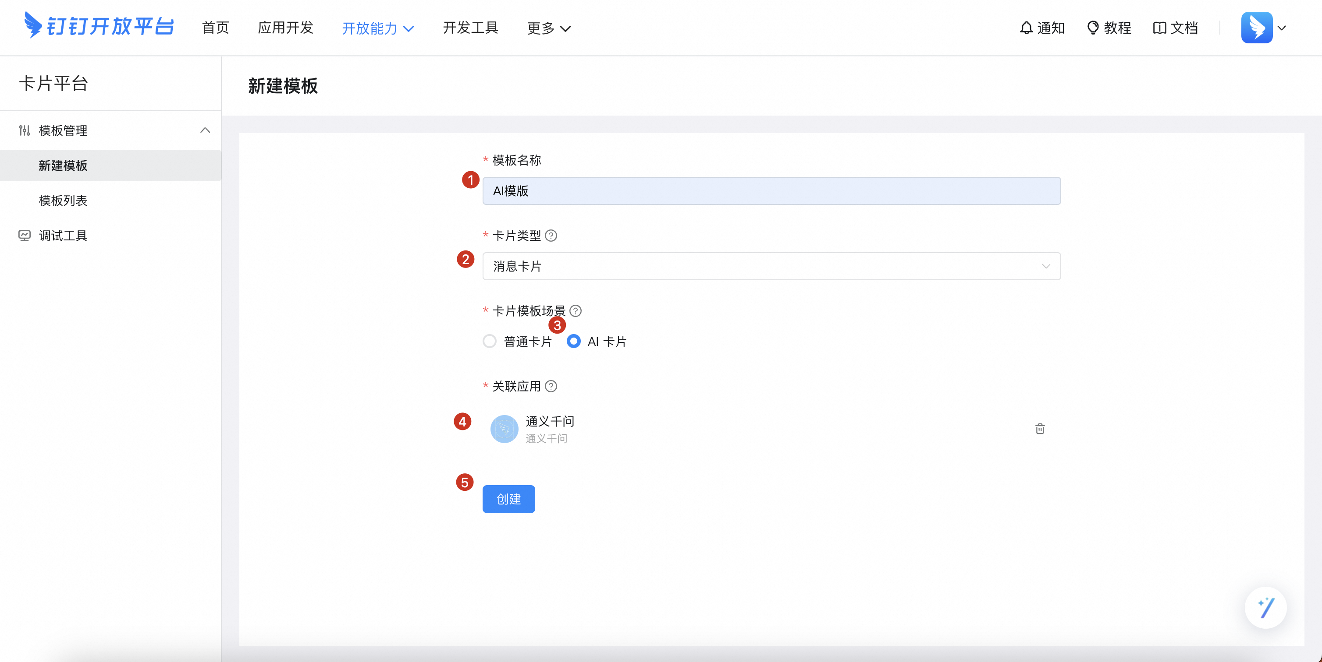Click the DingTalk Open Platform logo
The height and width of the screenshot is (662, 1322).
coord(99,26)
